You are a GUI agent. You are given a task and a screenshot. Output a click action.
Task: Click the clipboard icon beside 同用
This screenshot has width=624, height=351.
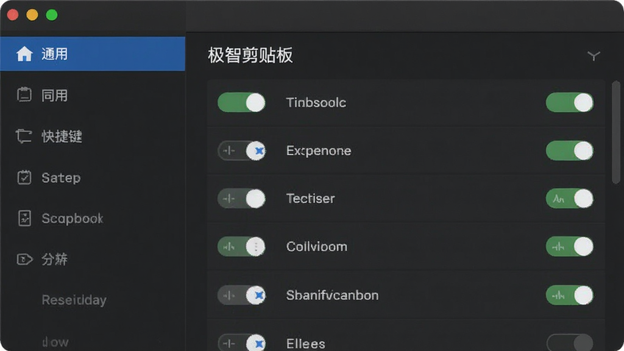(24, 94)
